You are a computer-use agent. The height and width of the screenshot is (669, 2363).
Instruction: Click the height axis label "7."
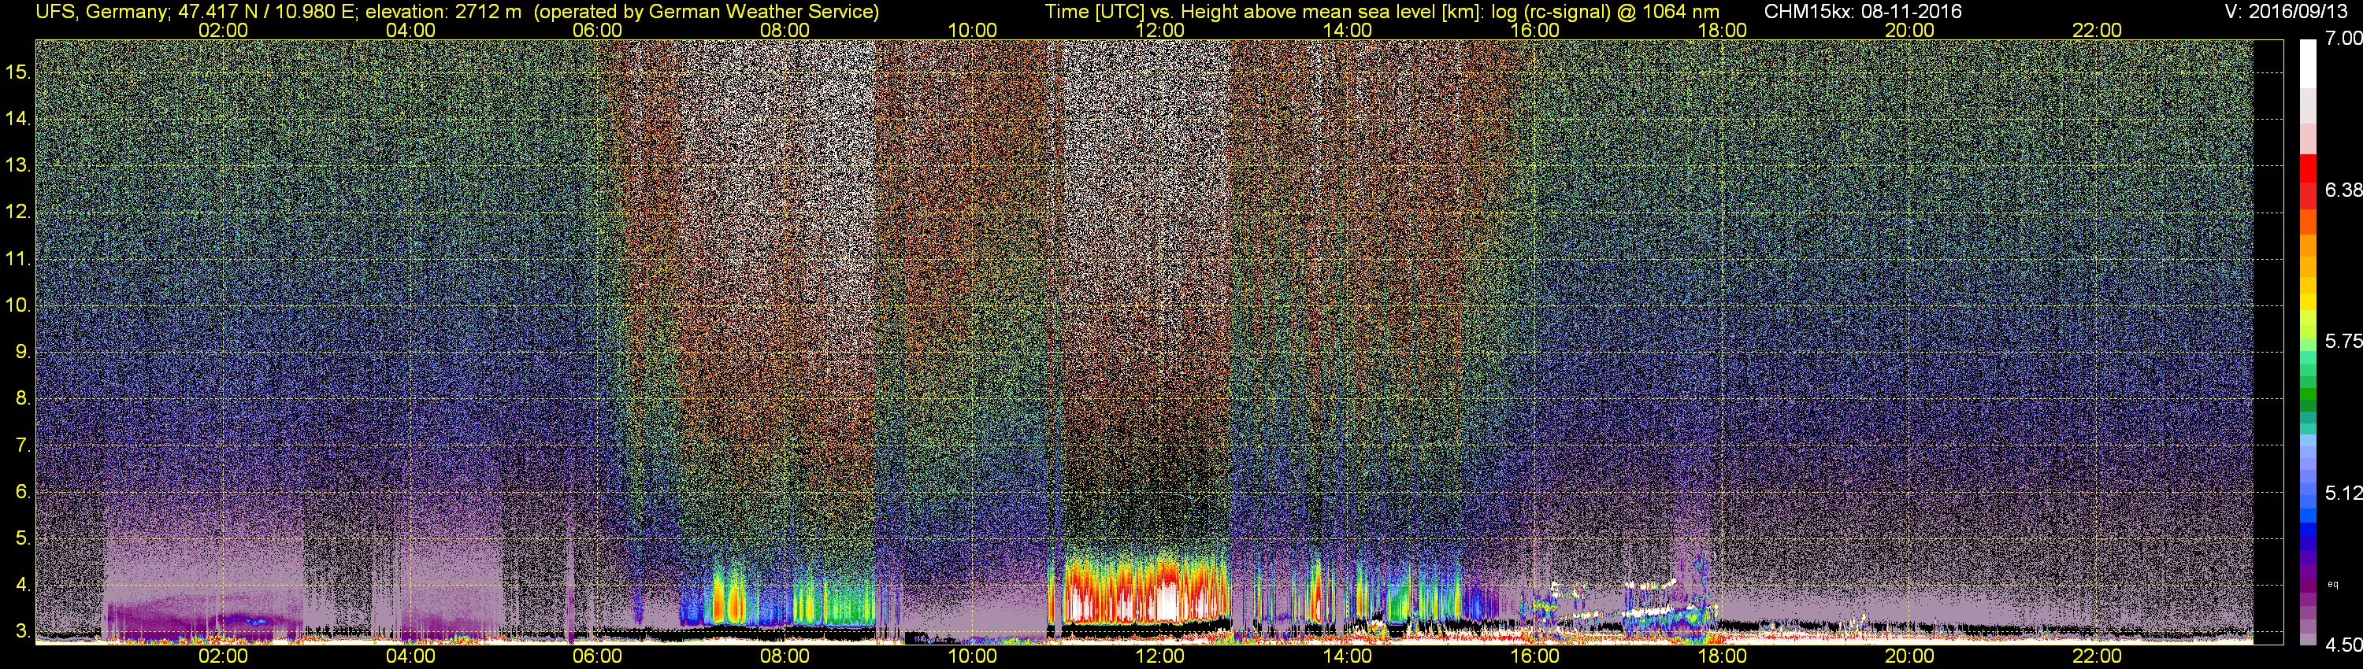point(23,445)
